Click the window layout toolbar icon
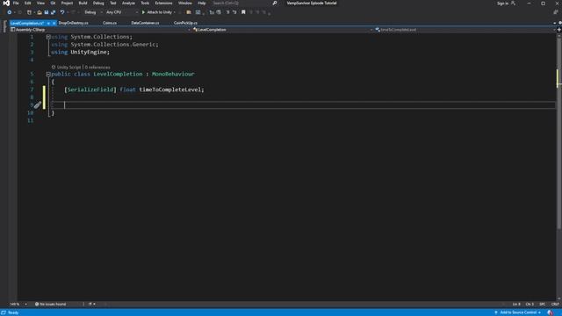Viewport: 562px width, 316px height. tap(198, 12)
